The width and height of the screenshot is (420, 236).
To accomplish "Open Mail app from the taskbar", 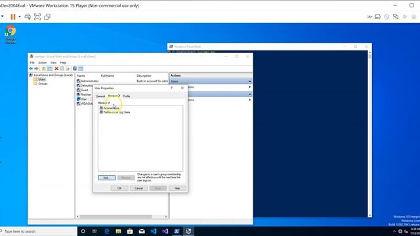I will tap(142, 231).
